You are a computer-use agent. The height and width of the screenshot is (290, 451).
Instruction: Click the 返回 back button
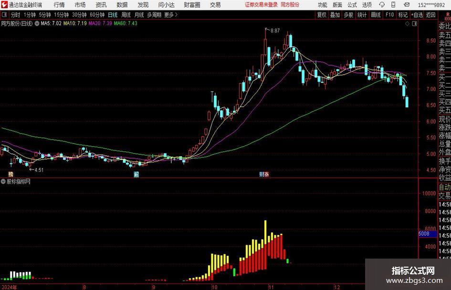430,15
